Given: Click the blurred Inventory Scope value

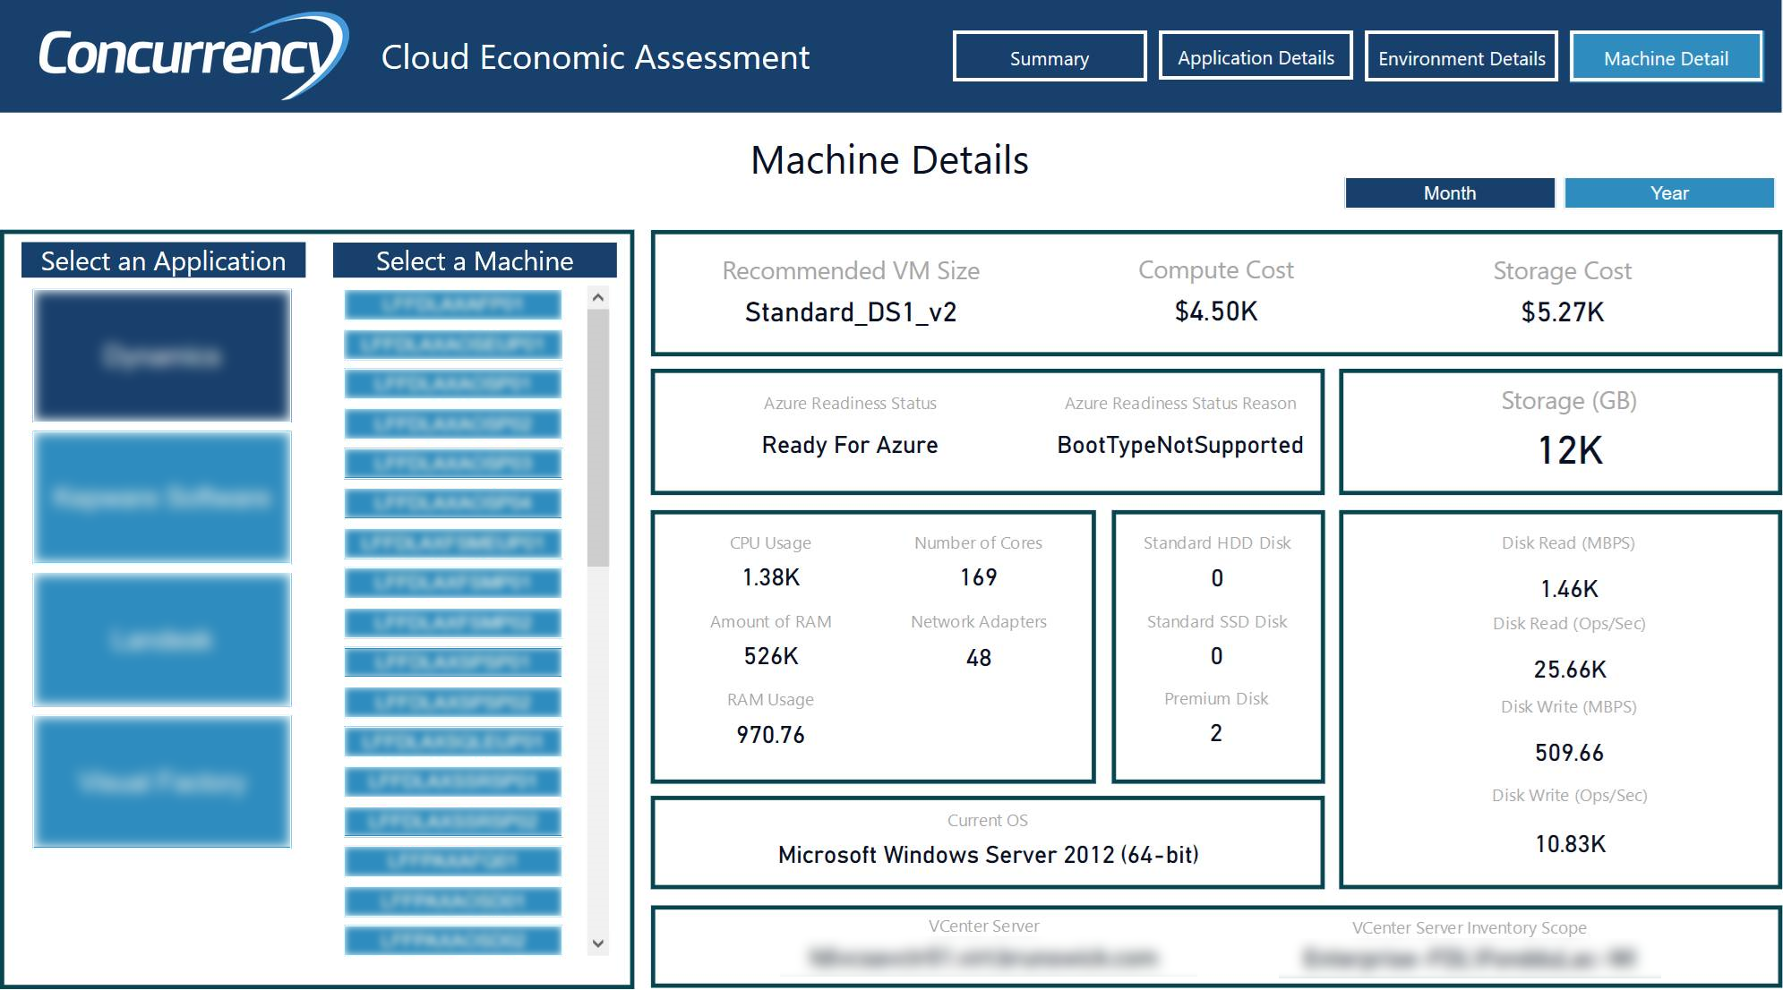Looking at the screenshot, I should coord(1469,960).
